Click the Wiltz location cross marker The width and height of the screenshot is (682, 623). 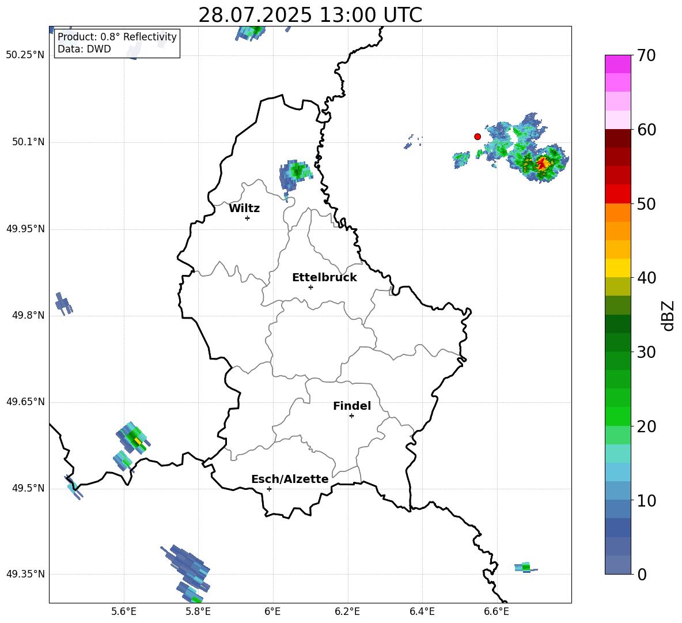coord(248,218)
